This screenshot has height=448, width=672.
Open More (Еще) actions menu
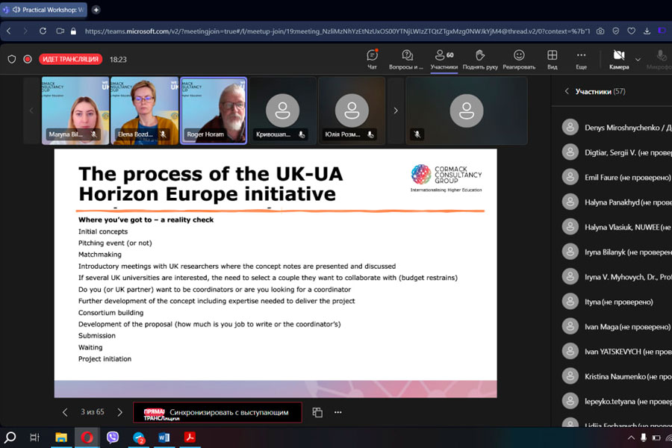[x=581, y=59]
